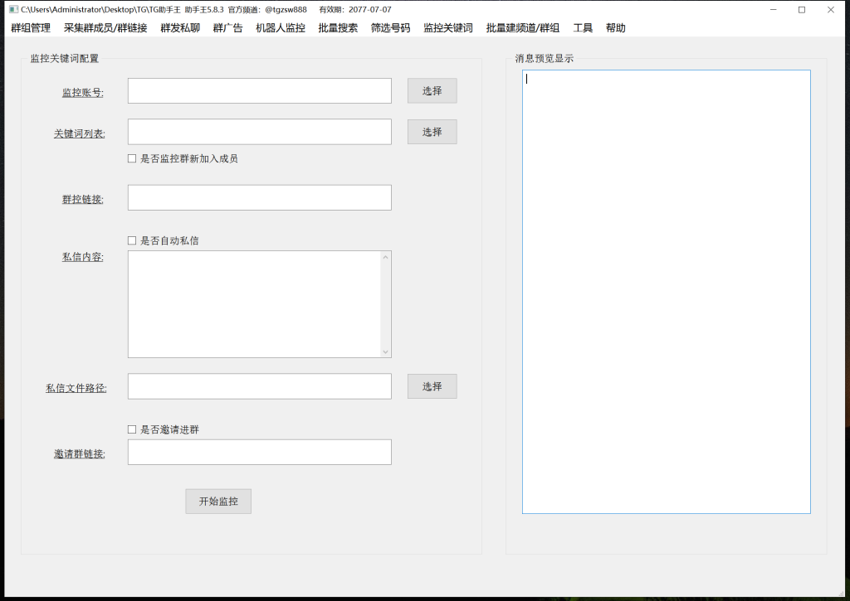The height and width of the screenshot is (601, 850).
Task: Click the 群控链接 label
Action: (82, 199)
